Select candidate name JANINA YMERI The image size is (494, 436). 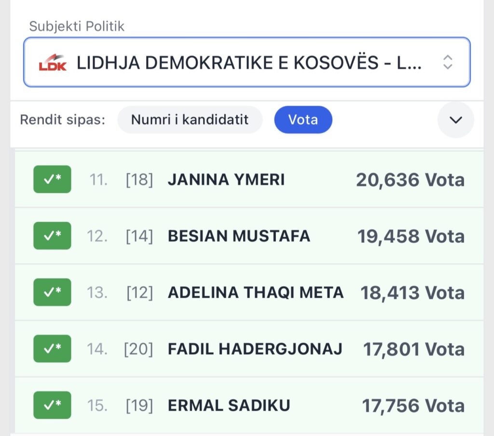226,180
